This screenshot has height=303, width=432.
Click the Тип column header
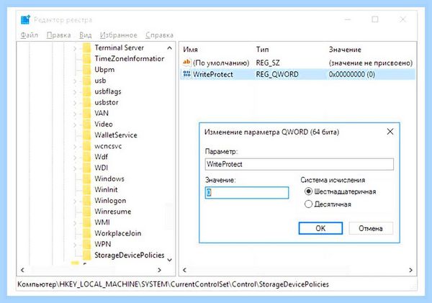point(262,50)
